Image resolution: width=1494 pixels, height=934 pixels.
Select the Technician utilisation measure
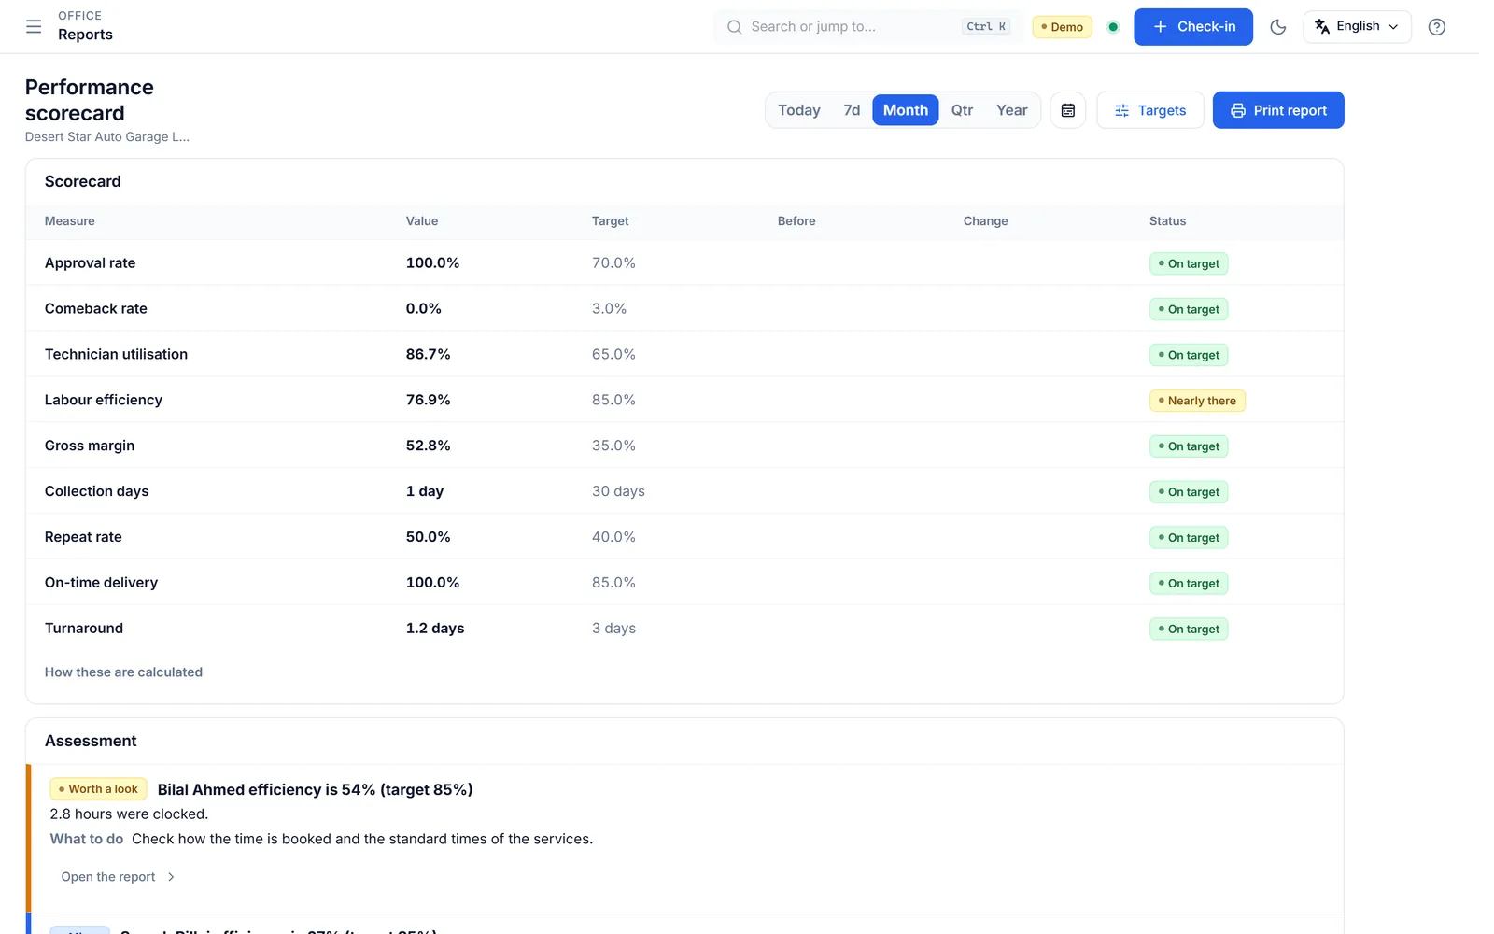tap(116, 355)
